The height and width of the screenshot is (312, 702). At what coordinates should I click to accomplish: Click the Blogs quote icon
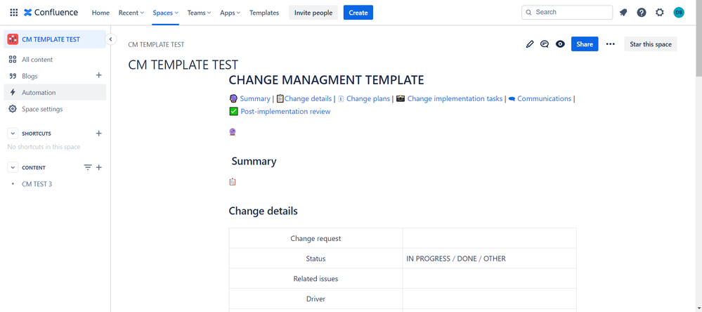[13, 76]
